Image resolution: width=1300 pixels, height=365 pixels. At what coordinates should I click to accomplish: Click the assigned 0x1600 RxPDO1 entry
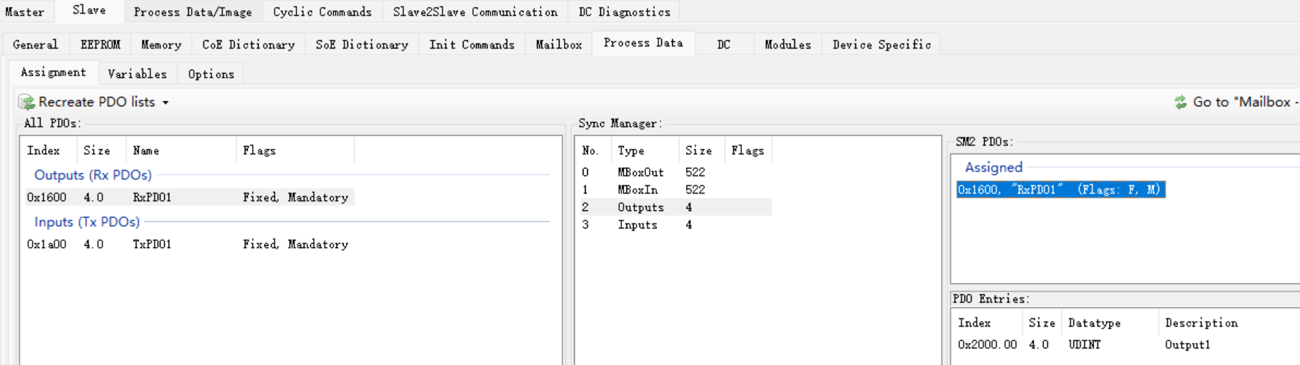point(1060,190)
